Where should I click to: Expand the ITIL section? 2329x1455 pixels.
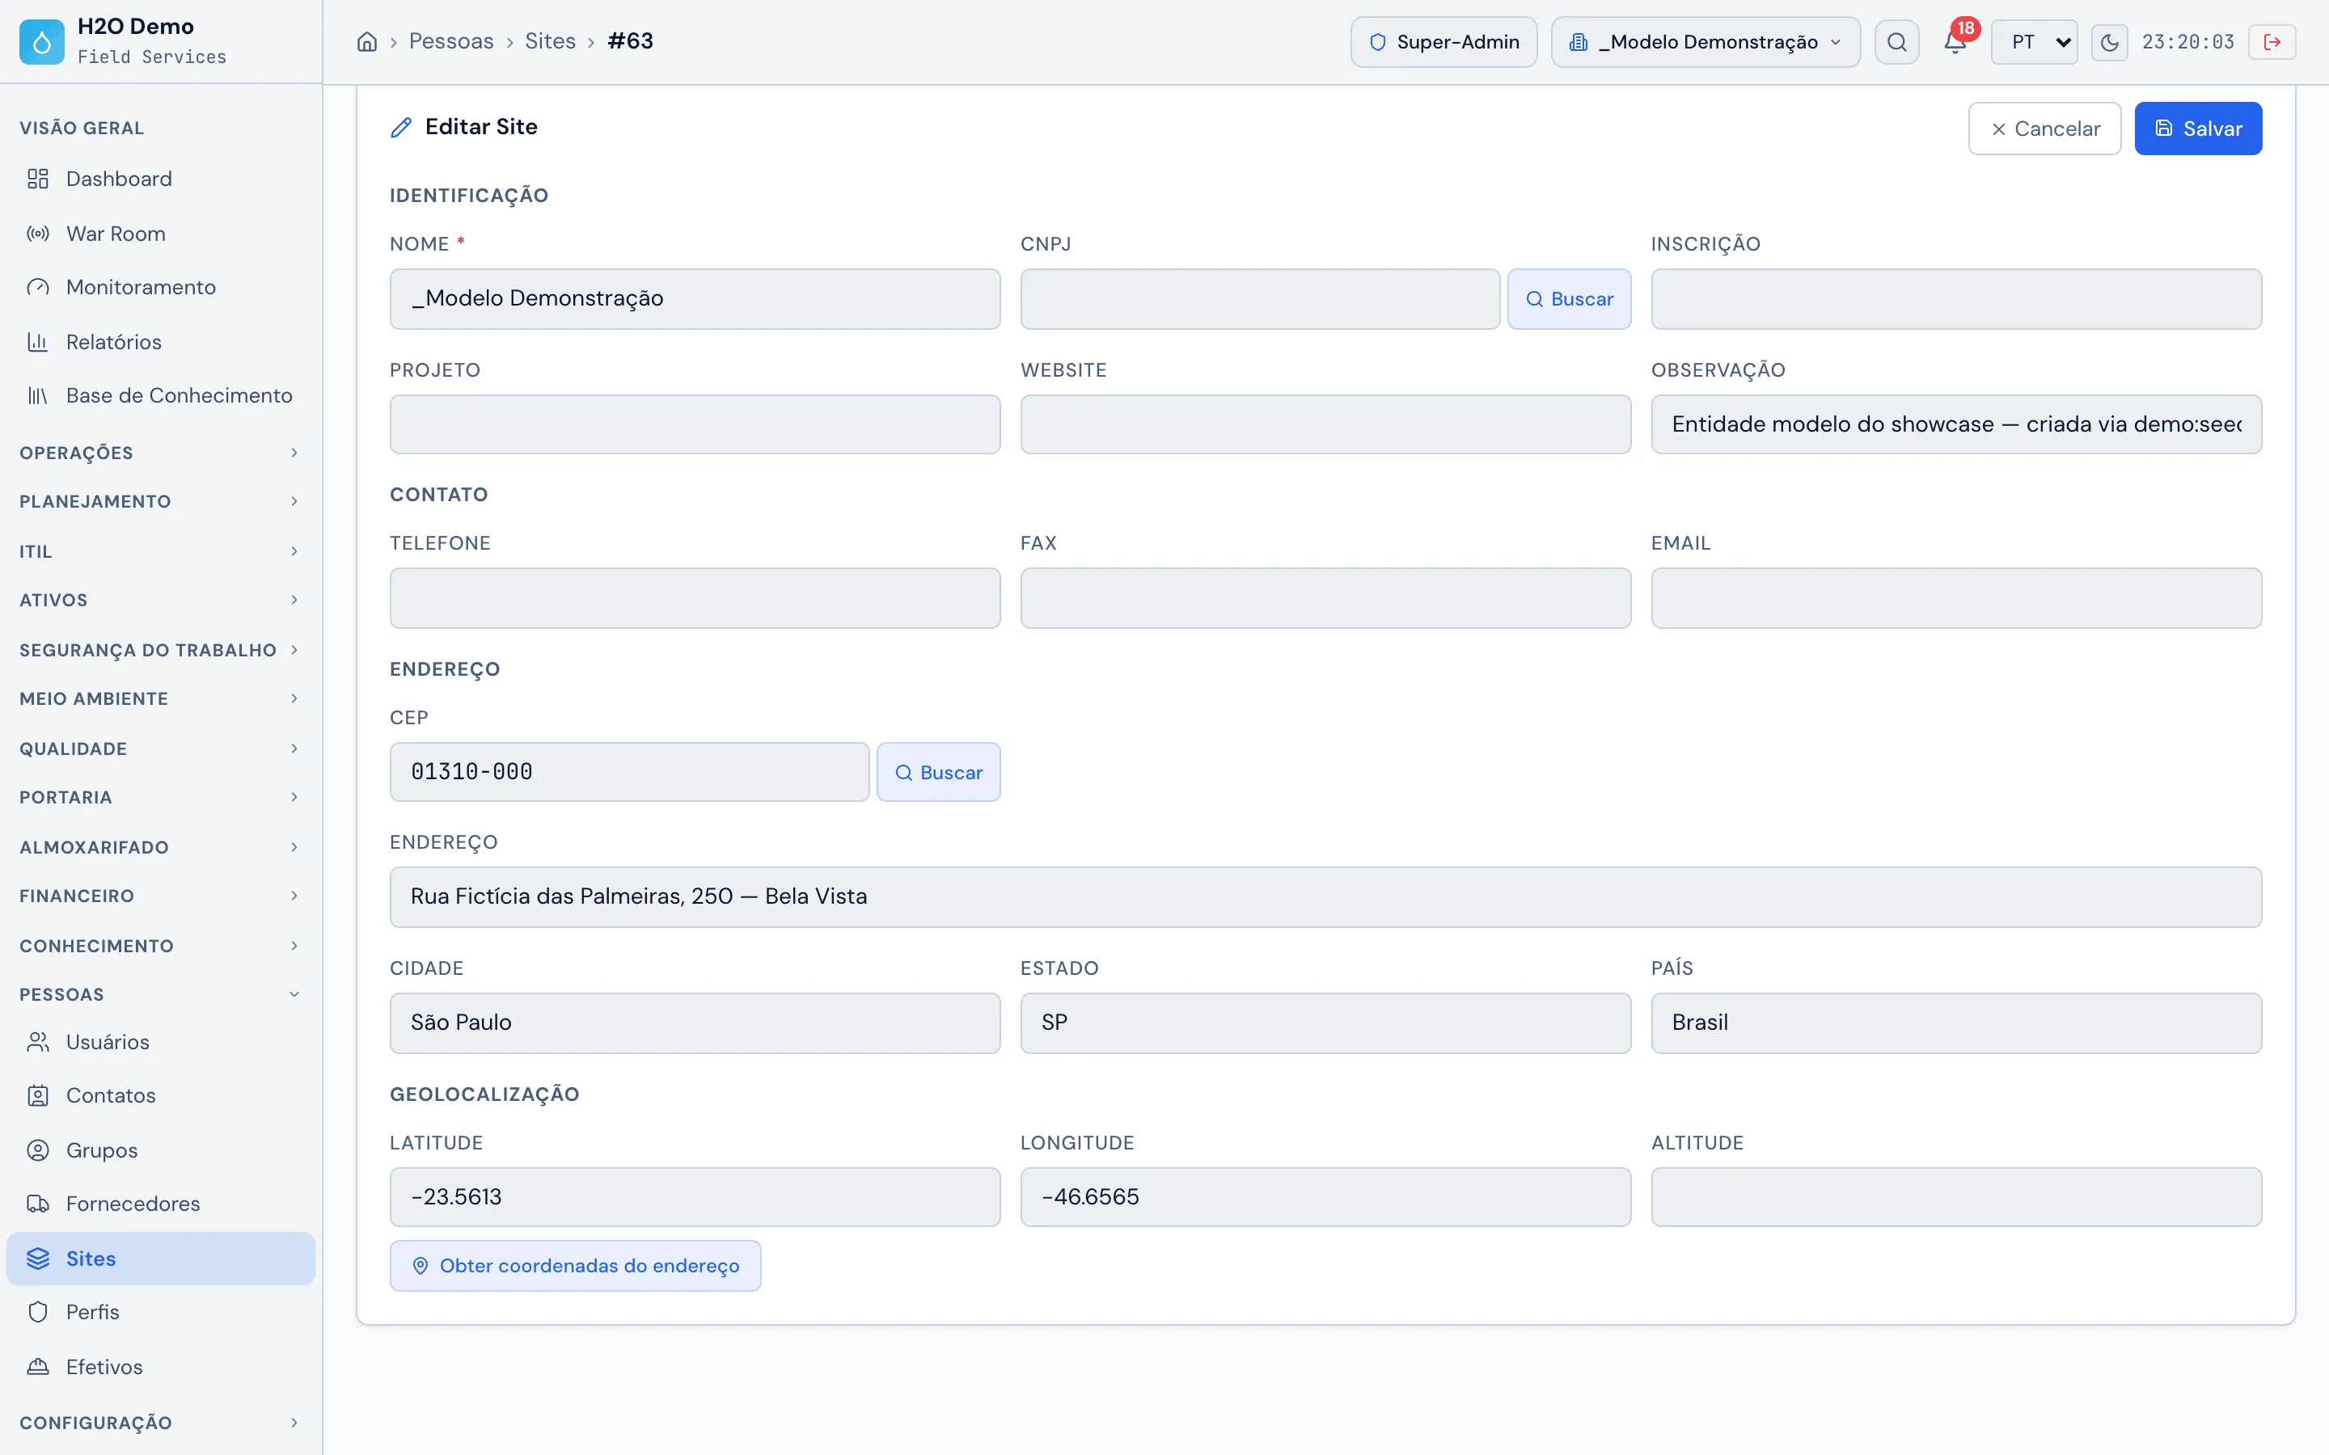(x=161, y=551)
